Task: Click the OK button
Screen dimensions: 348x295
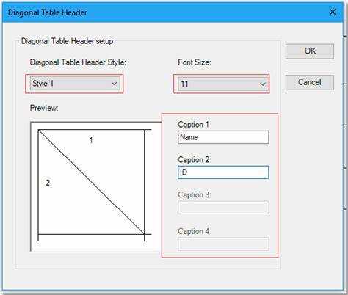Action: point(310,51)
